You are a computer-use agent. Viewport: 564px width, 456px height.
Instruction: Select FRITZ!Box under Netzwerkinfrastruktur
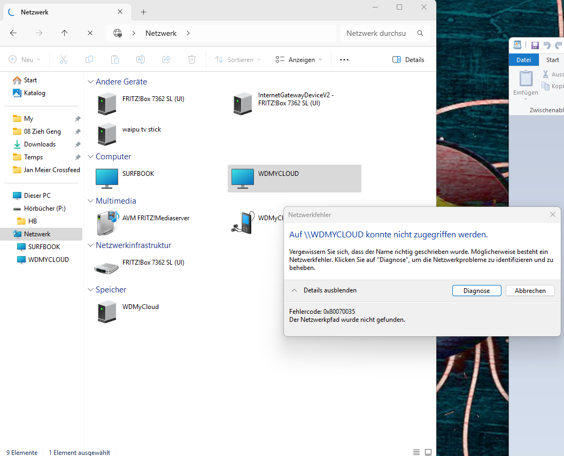(x=140, y=267)
